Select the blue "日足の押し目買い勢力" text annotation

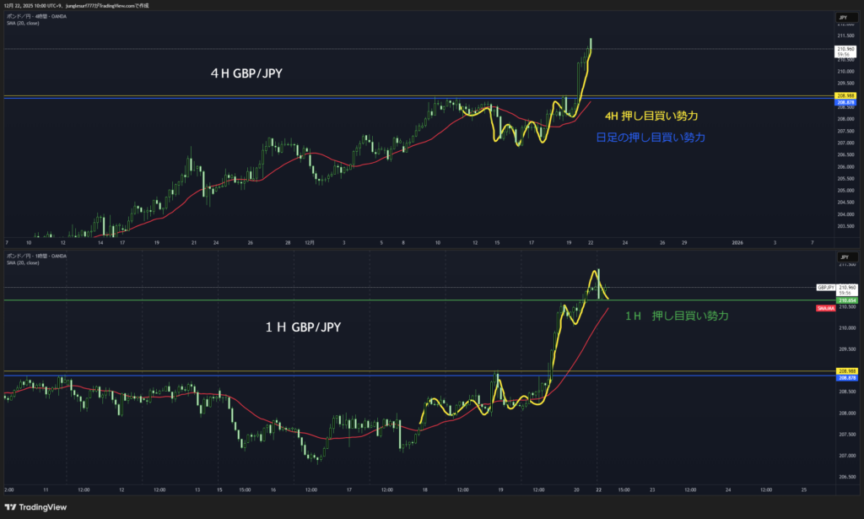(x=650, y=137)
